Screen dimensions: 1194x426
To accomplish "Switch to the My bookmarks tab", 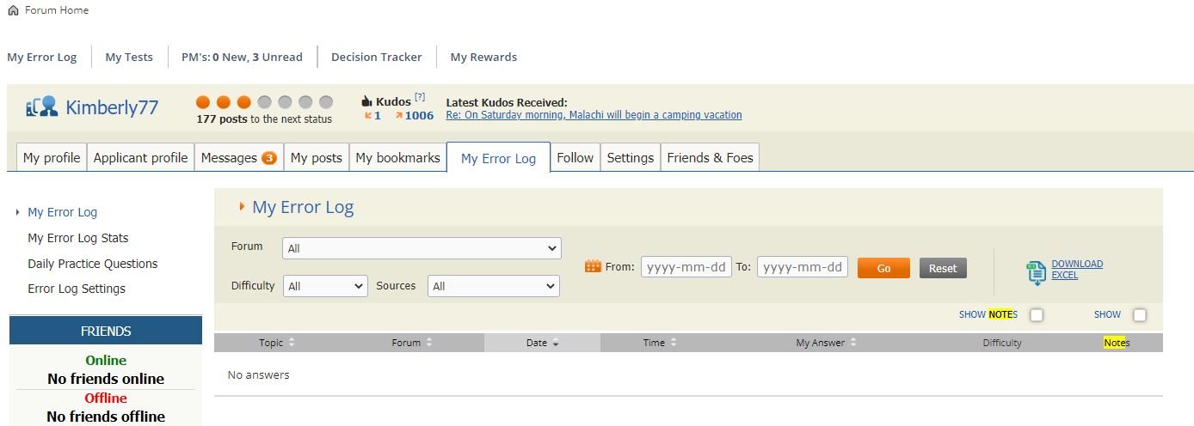I will pos(397,158).
